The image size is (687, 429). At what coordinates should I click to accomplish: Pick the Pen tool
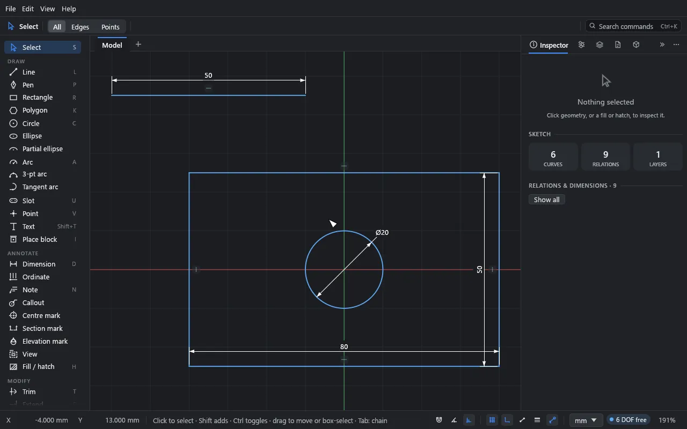(x=43, y=85)
